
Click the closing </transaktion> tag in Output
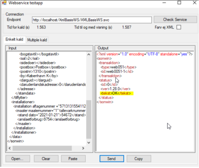(x=110, y=76)
